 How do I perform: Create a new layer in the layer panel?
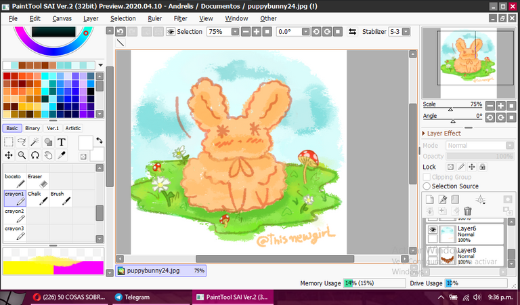point(429,199)
